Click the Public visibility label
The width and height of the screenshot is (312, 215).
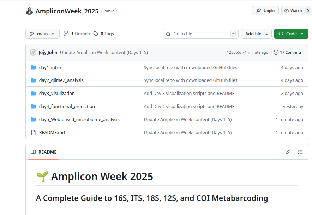point(109,11)
